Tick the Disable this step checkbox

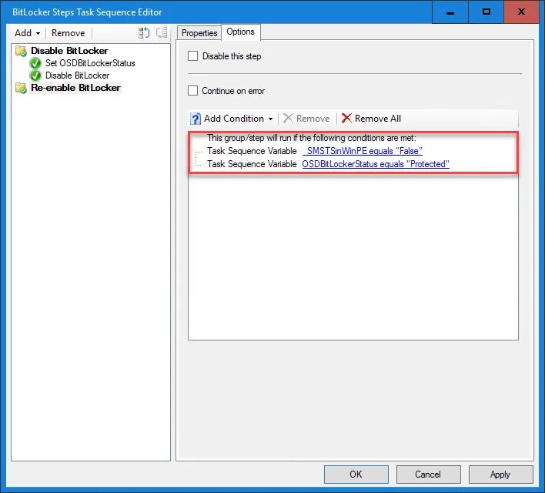click(193, 56)
